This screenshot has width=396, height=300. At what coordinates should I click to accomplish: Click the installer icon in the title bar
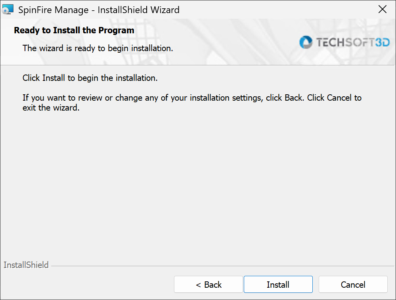(x=8, y=10)
